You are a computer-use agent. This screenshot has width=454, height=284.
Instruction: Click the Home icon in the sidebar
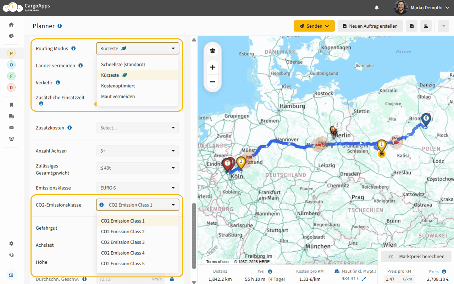[11, 24]
